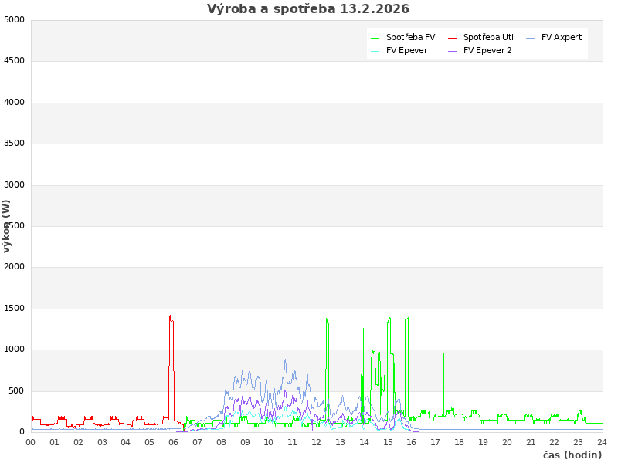The width and height of the screenshot is (618, 463).
Task: Click the 5000 label on power axis
Action: coord(15,19)
